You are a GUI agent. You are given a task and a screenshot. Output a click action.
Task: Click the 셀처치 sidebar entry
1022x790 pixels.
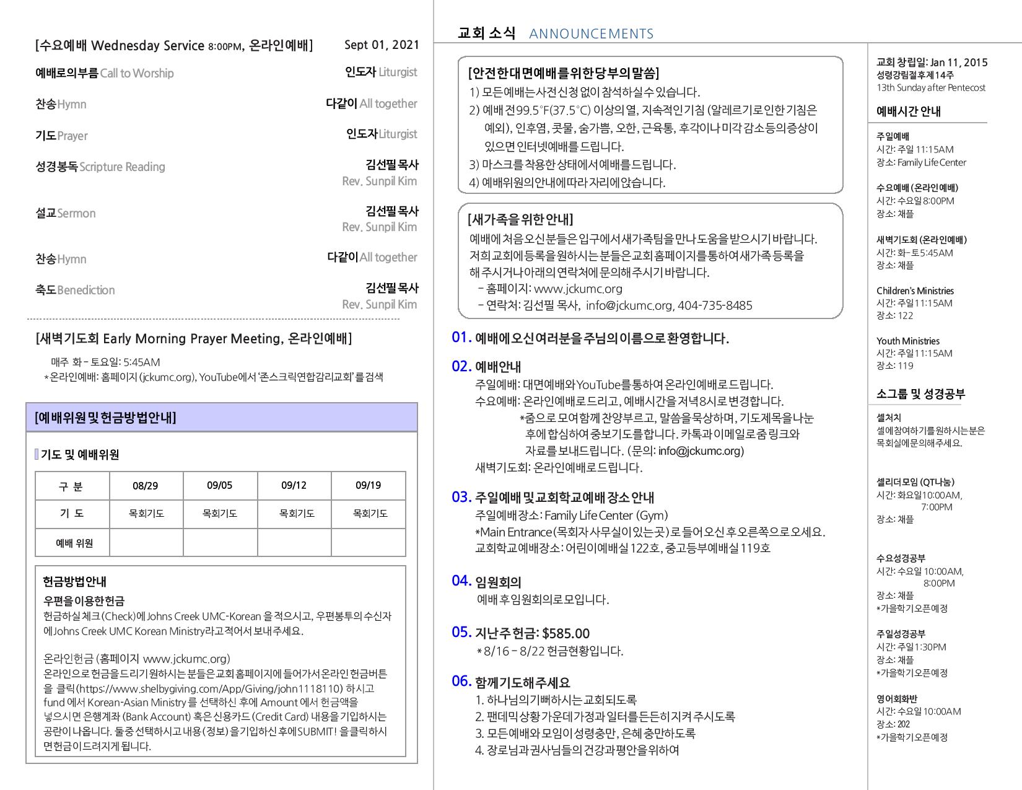coord(889,418)
